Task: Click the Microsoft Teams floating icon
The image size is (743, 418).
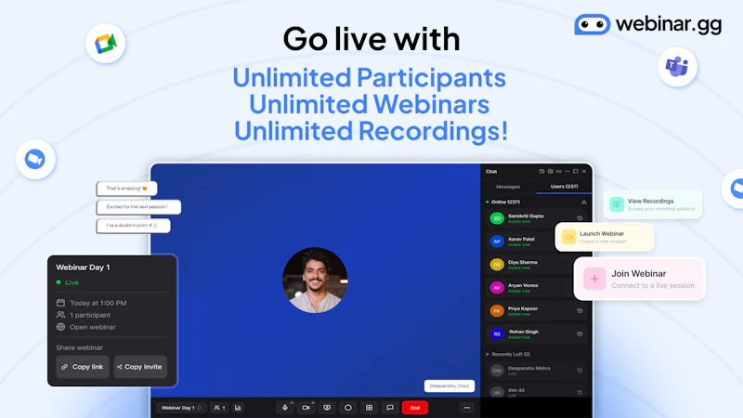Action: 677,66
